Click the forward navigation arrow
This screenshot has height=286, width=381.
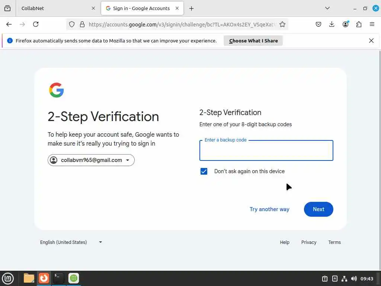(x=22, y=24)
